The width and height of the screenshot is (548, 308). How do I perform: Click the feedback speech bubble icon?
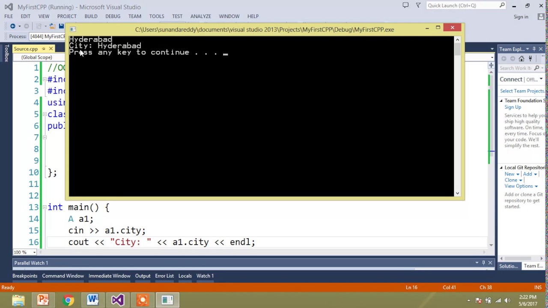click(x=405, y=5)
